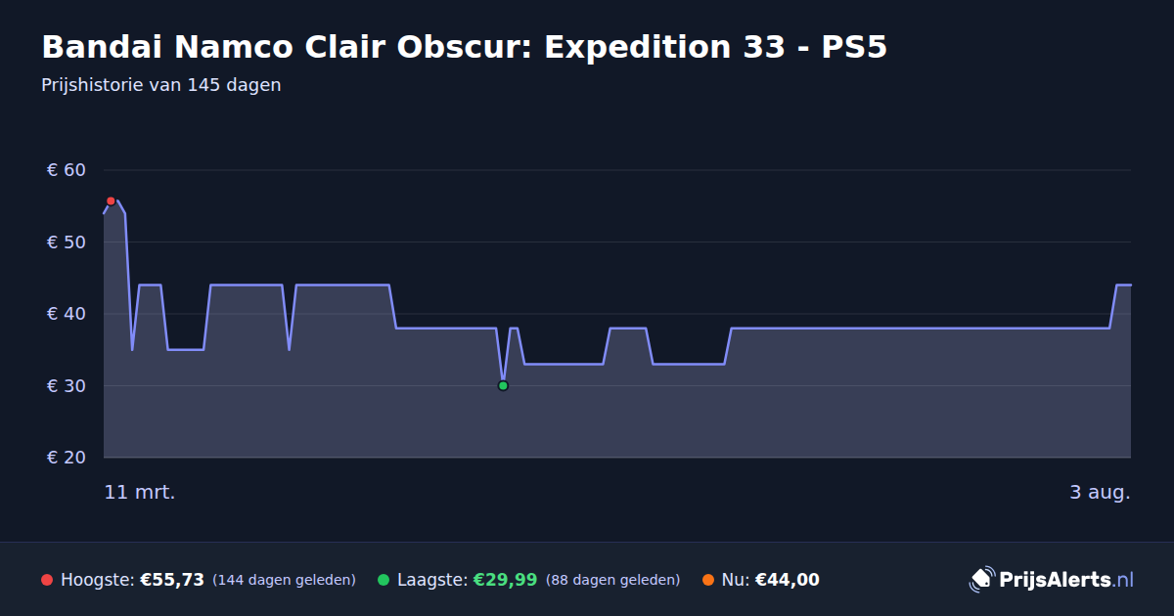Click the orange dot beside Nu
Image resolution: width=1174 pixels, height=616 pixels.
coord(708,580)
